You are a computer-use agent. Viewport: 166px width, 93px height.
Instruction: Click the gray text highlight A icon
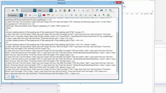point(26,15)
